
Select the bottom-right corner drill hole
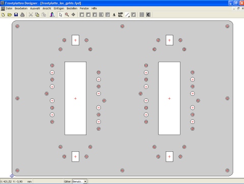[x=227, y=170]
